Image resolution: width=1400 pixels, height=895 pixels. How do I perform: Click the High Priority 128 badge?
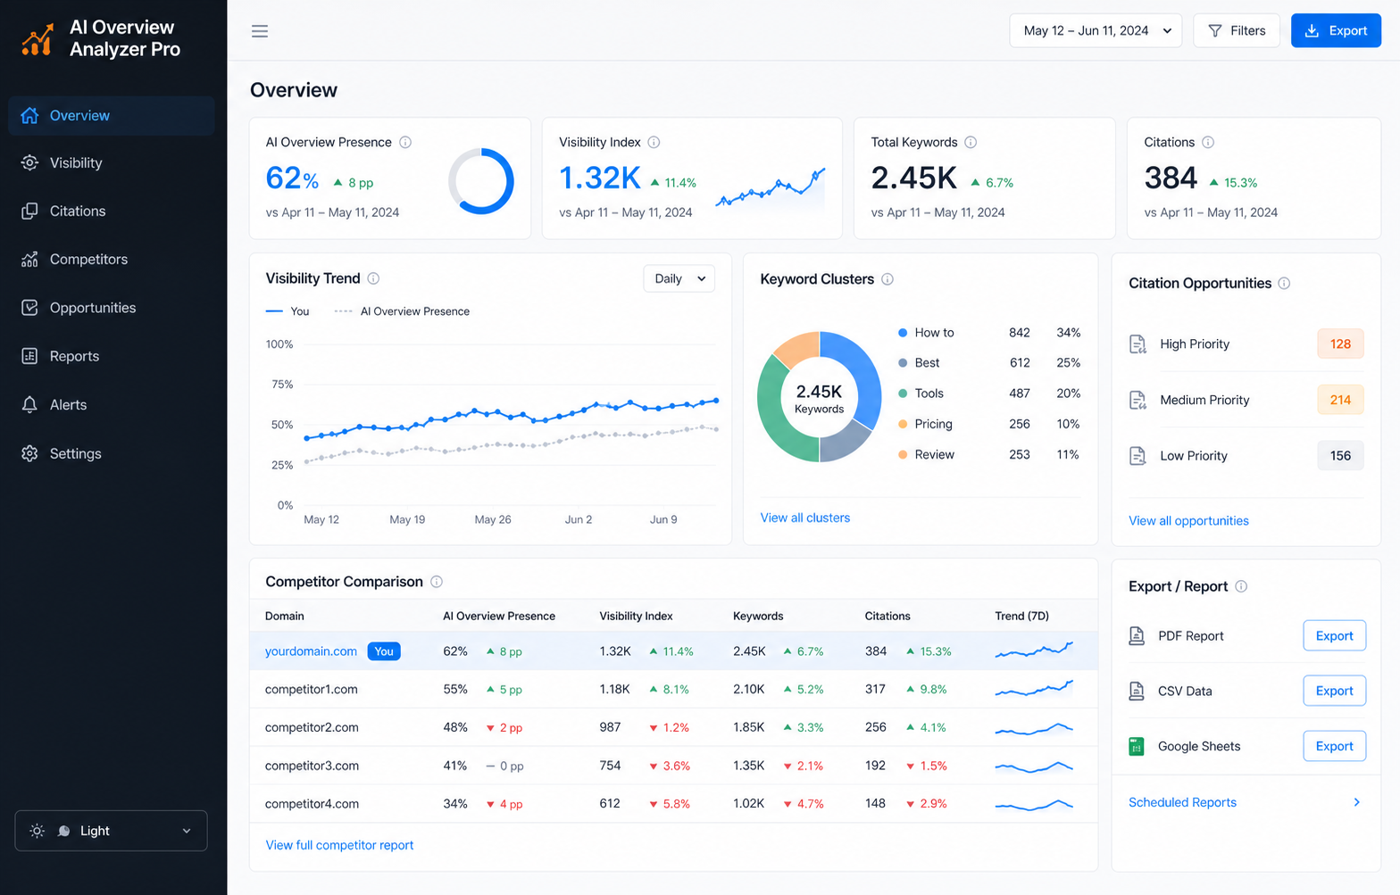(x=1340, y=344)
